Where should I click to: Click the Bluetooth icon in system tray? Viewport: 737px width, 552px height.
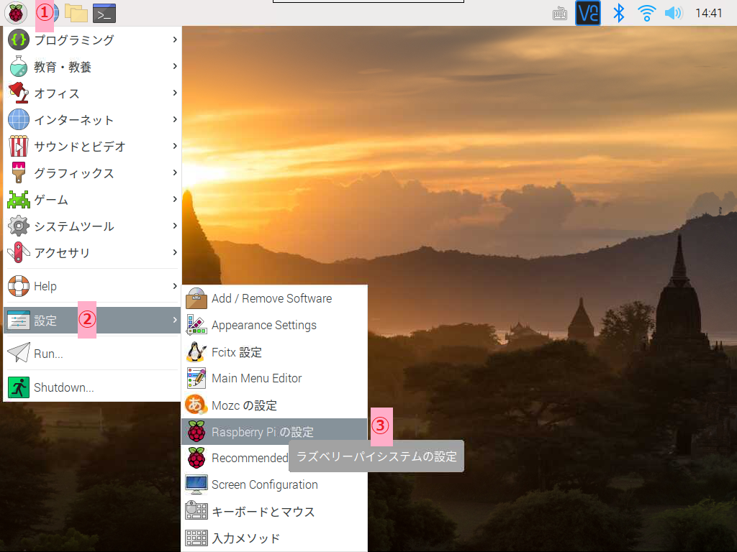click(x=618, y=13)
